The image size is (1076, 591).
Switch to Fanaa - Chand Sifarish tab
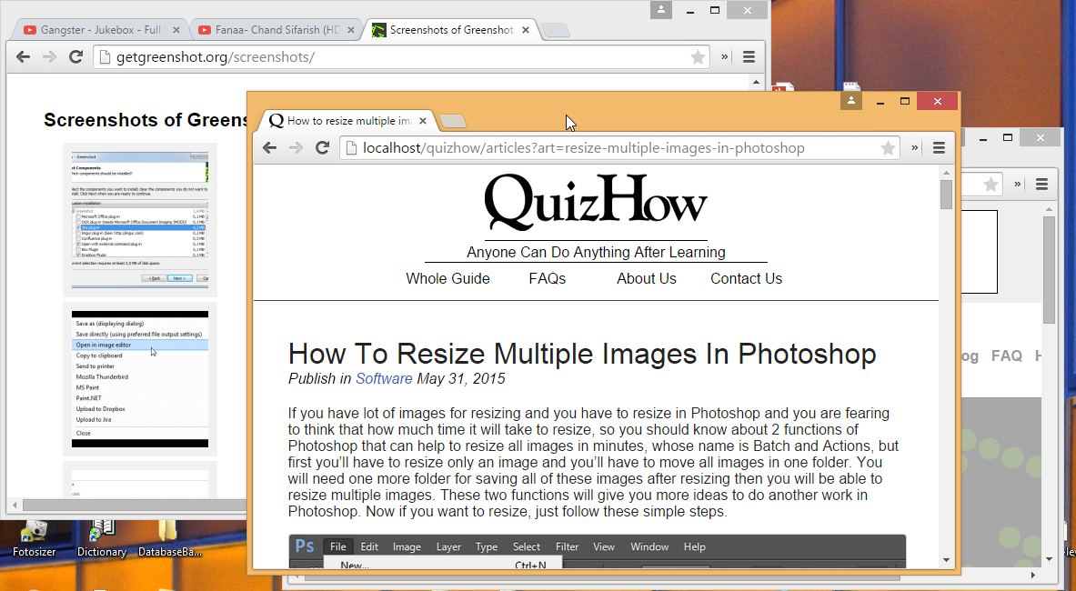tap(277, 29)
